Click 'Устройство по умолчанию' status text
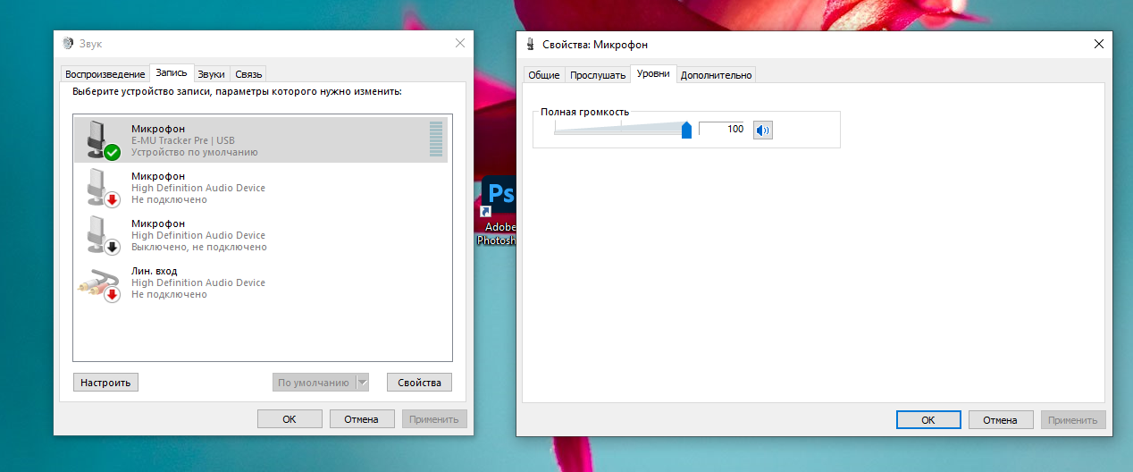Viewport: 1133px width, 472px height. tap(195, 152)
